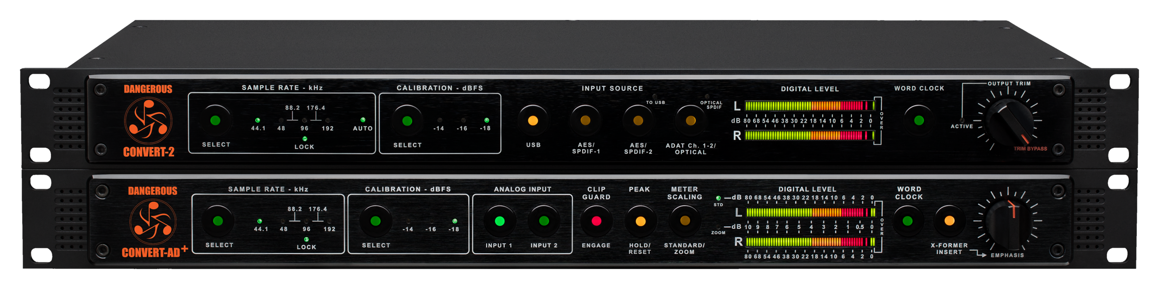Push the X-Former Insert button

(x=949, y=221)
